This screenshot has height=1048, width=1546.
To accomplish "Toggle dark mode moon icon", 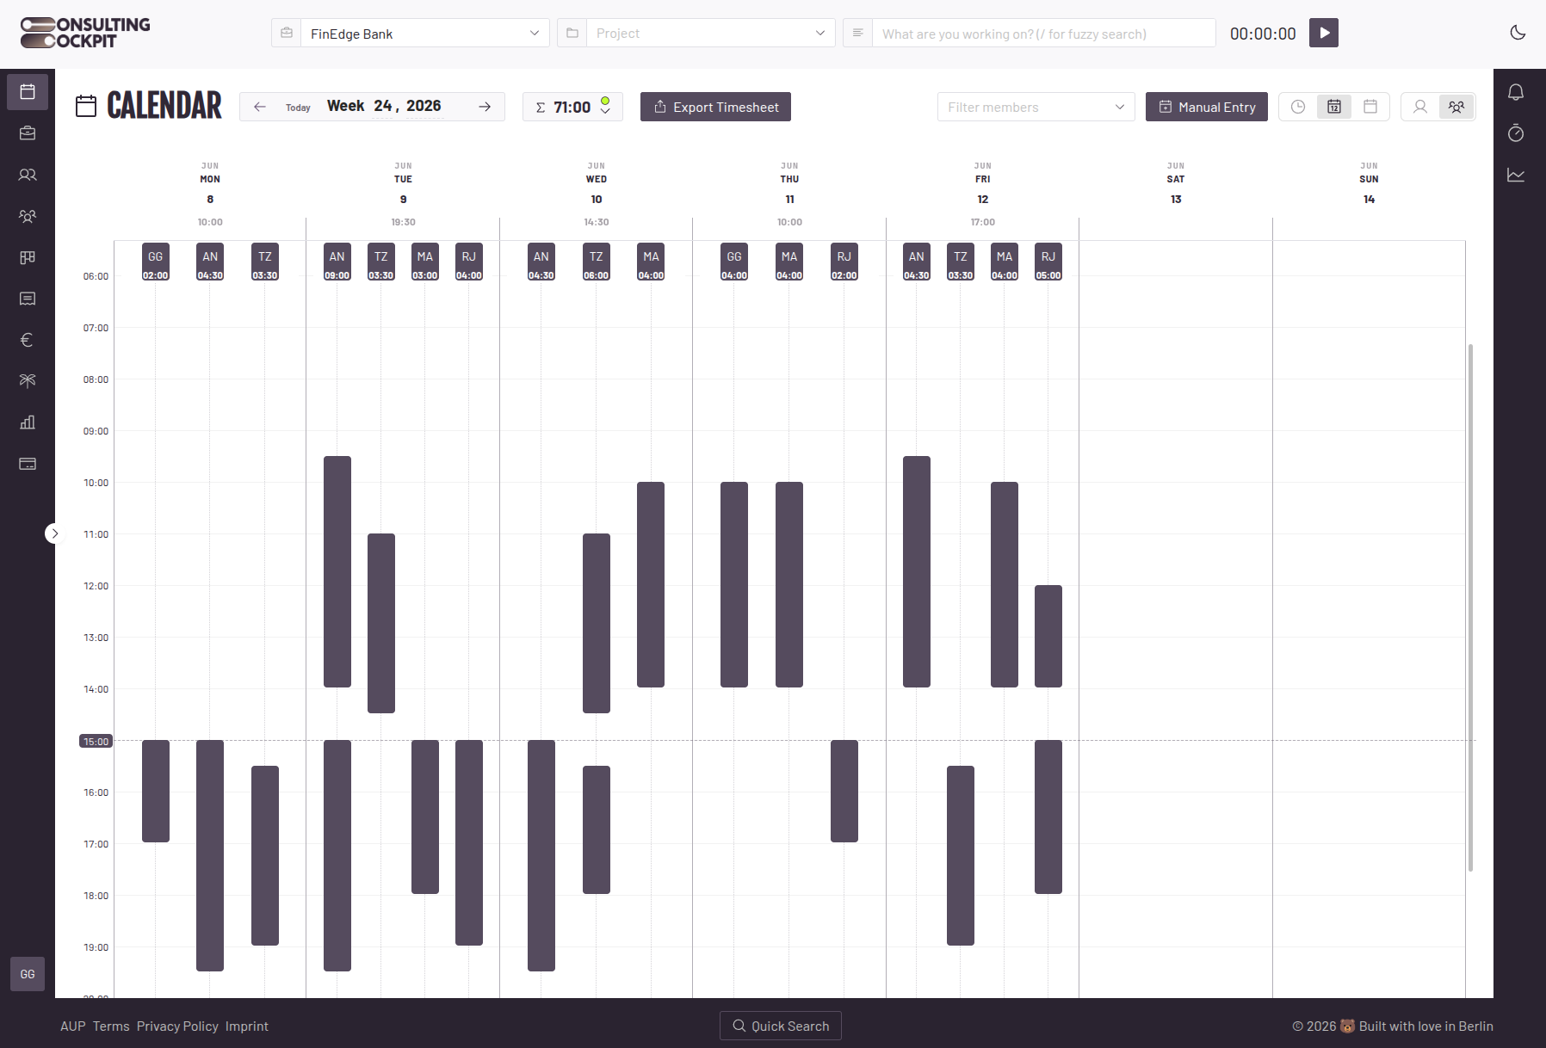I will click(x=1518, y=33).
